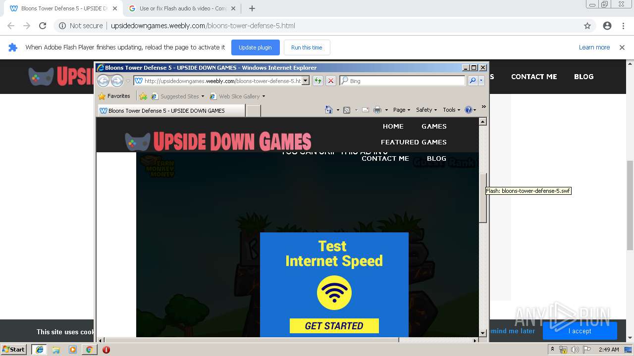Click the IE scroll down arrow
Image resolution: width=634 pixels, height=356 pixels.
click(x=483, y=333)
